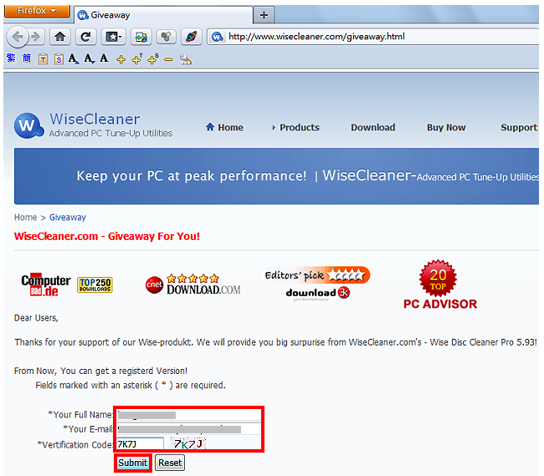
Task: Click the Your Full Name input field
Action: pyautogui.click(x=189, y=415)
